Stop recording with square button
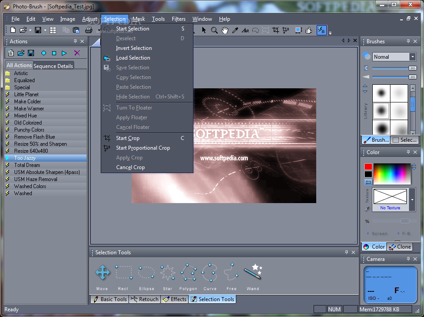Screen dimensions: 424x317 54,53
